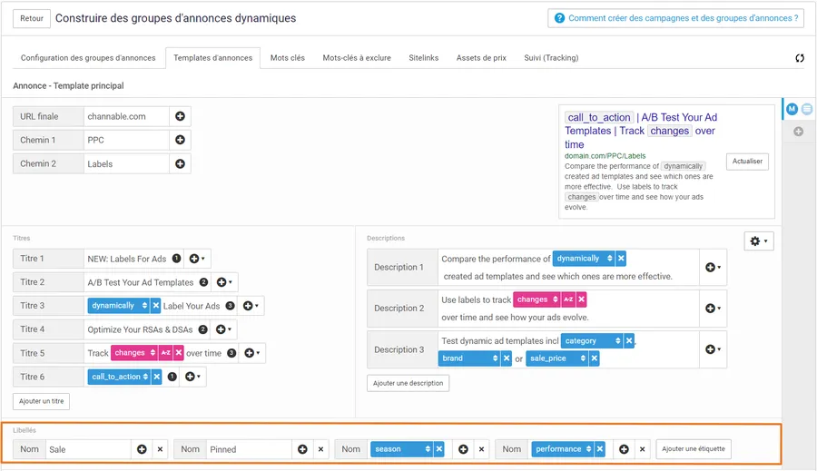
Task: Click the add template plus icon in right sidebar
Action: click(x=799, y=132)
